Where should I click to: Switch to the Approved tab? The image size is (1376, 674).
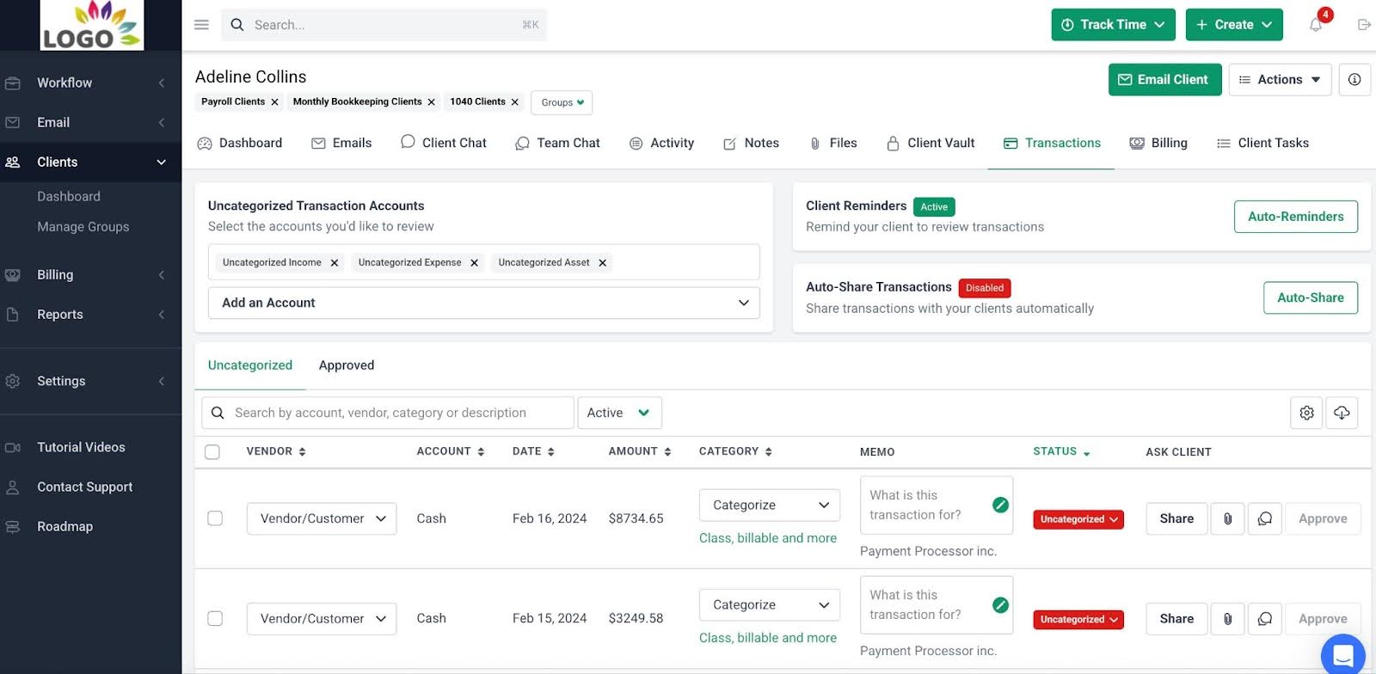[346, 365]
